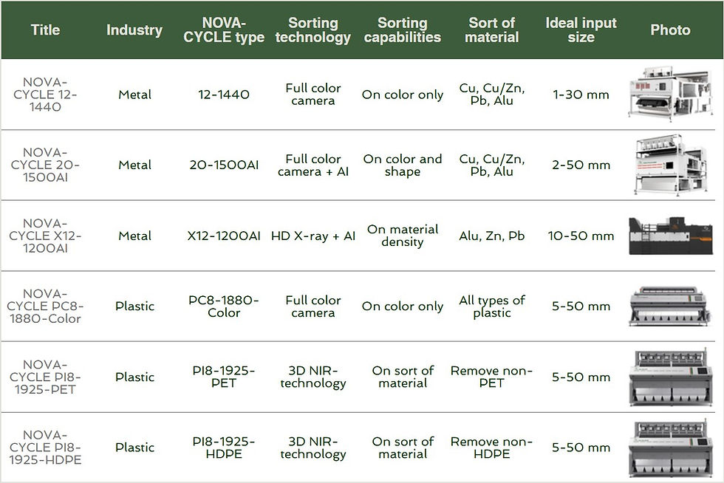The image size is (724, 483).
Task: Select the Sort of material header
Action: pos(492,30)
